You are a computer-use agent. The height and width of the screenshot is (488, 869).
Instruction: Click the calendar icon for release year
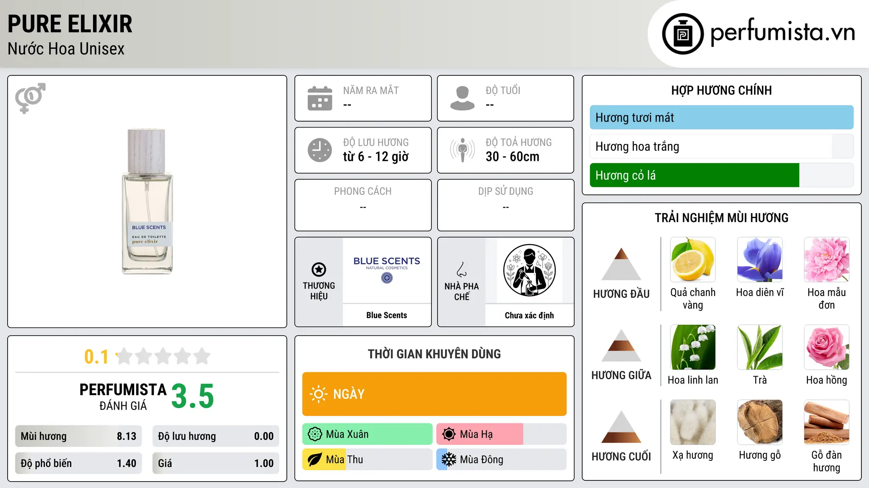pos(320,98)
